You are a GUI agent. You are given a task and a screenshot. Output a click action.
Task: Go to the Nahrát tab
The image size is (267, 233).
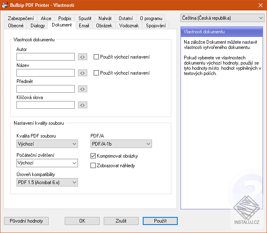coord(105,18)
